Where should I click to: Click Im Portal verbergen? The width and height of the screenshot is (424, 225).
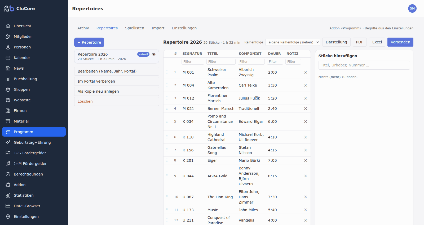point(117,81)
